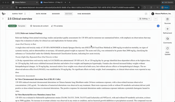Click In Vitro Bacterial Reverse Mutation heading
Screen dimensions: 175x102
click(35, 95)
